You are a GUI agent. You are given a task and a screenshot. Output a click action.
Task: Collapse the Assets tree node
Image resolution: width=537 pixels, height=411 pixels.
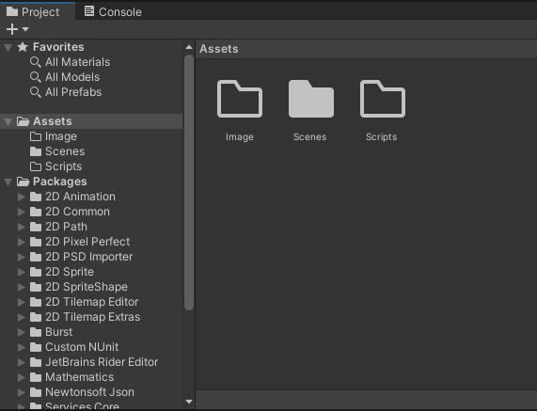8,121
